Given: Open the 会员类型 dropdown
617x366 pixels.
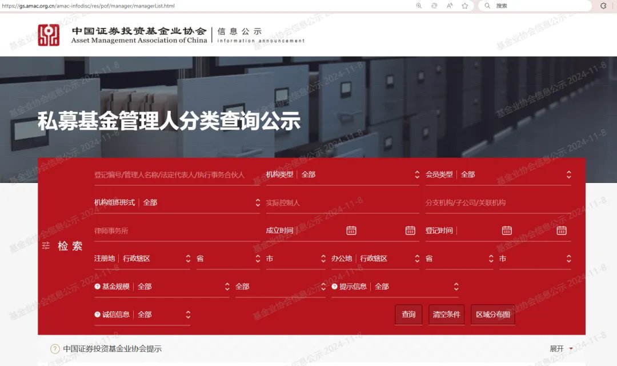Looking at the screenshot, I should pyautogui.click(x=498, y=174).
